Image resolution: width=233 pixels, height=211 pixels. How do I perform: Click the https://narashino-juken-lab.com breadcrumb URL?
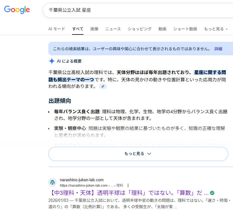pyautogui.click(x=84, y=185)
